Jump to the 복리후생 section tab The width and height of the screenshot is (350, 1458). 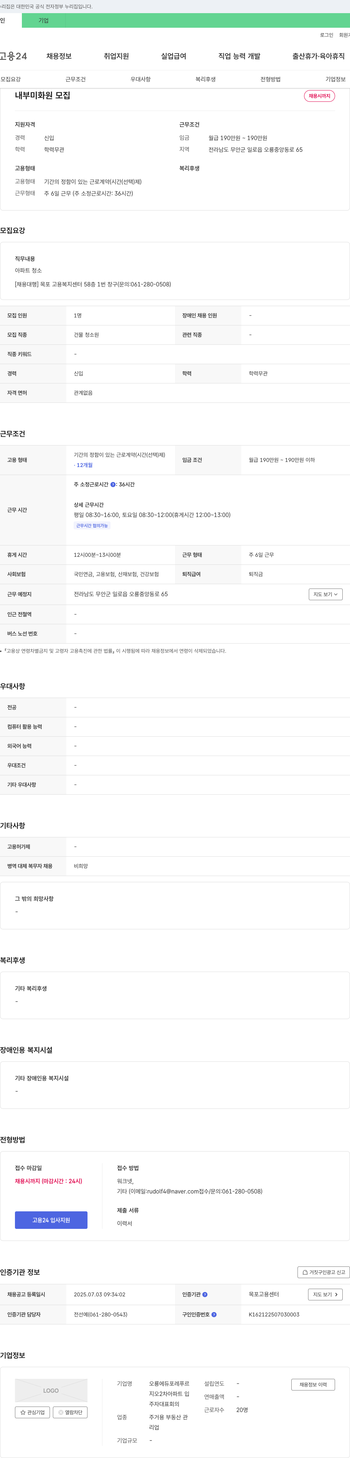[x=206, y=79]
